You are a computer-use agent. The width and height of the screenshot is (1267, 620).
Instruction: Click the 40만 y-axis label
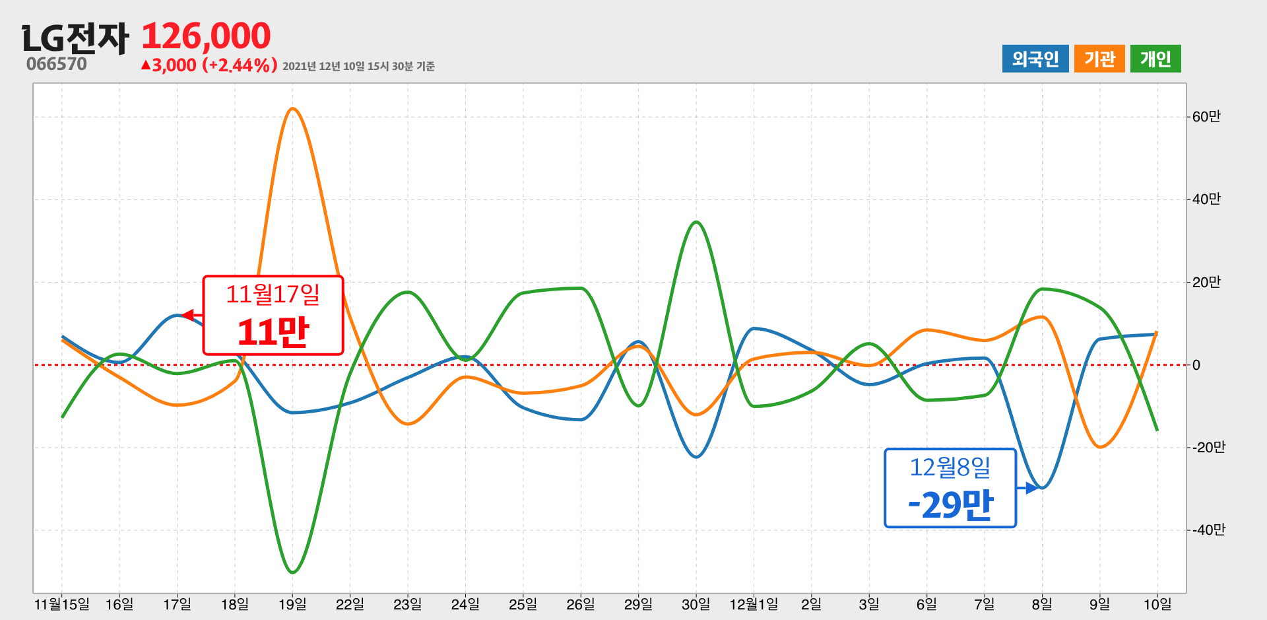coord(1206,199)
